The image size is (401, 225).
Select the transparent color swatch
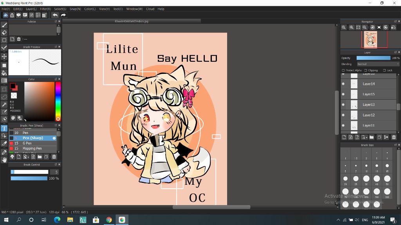click(14, 96)
